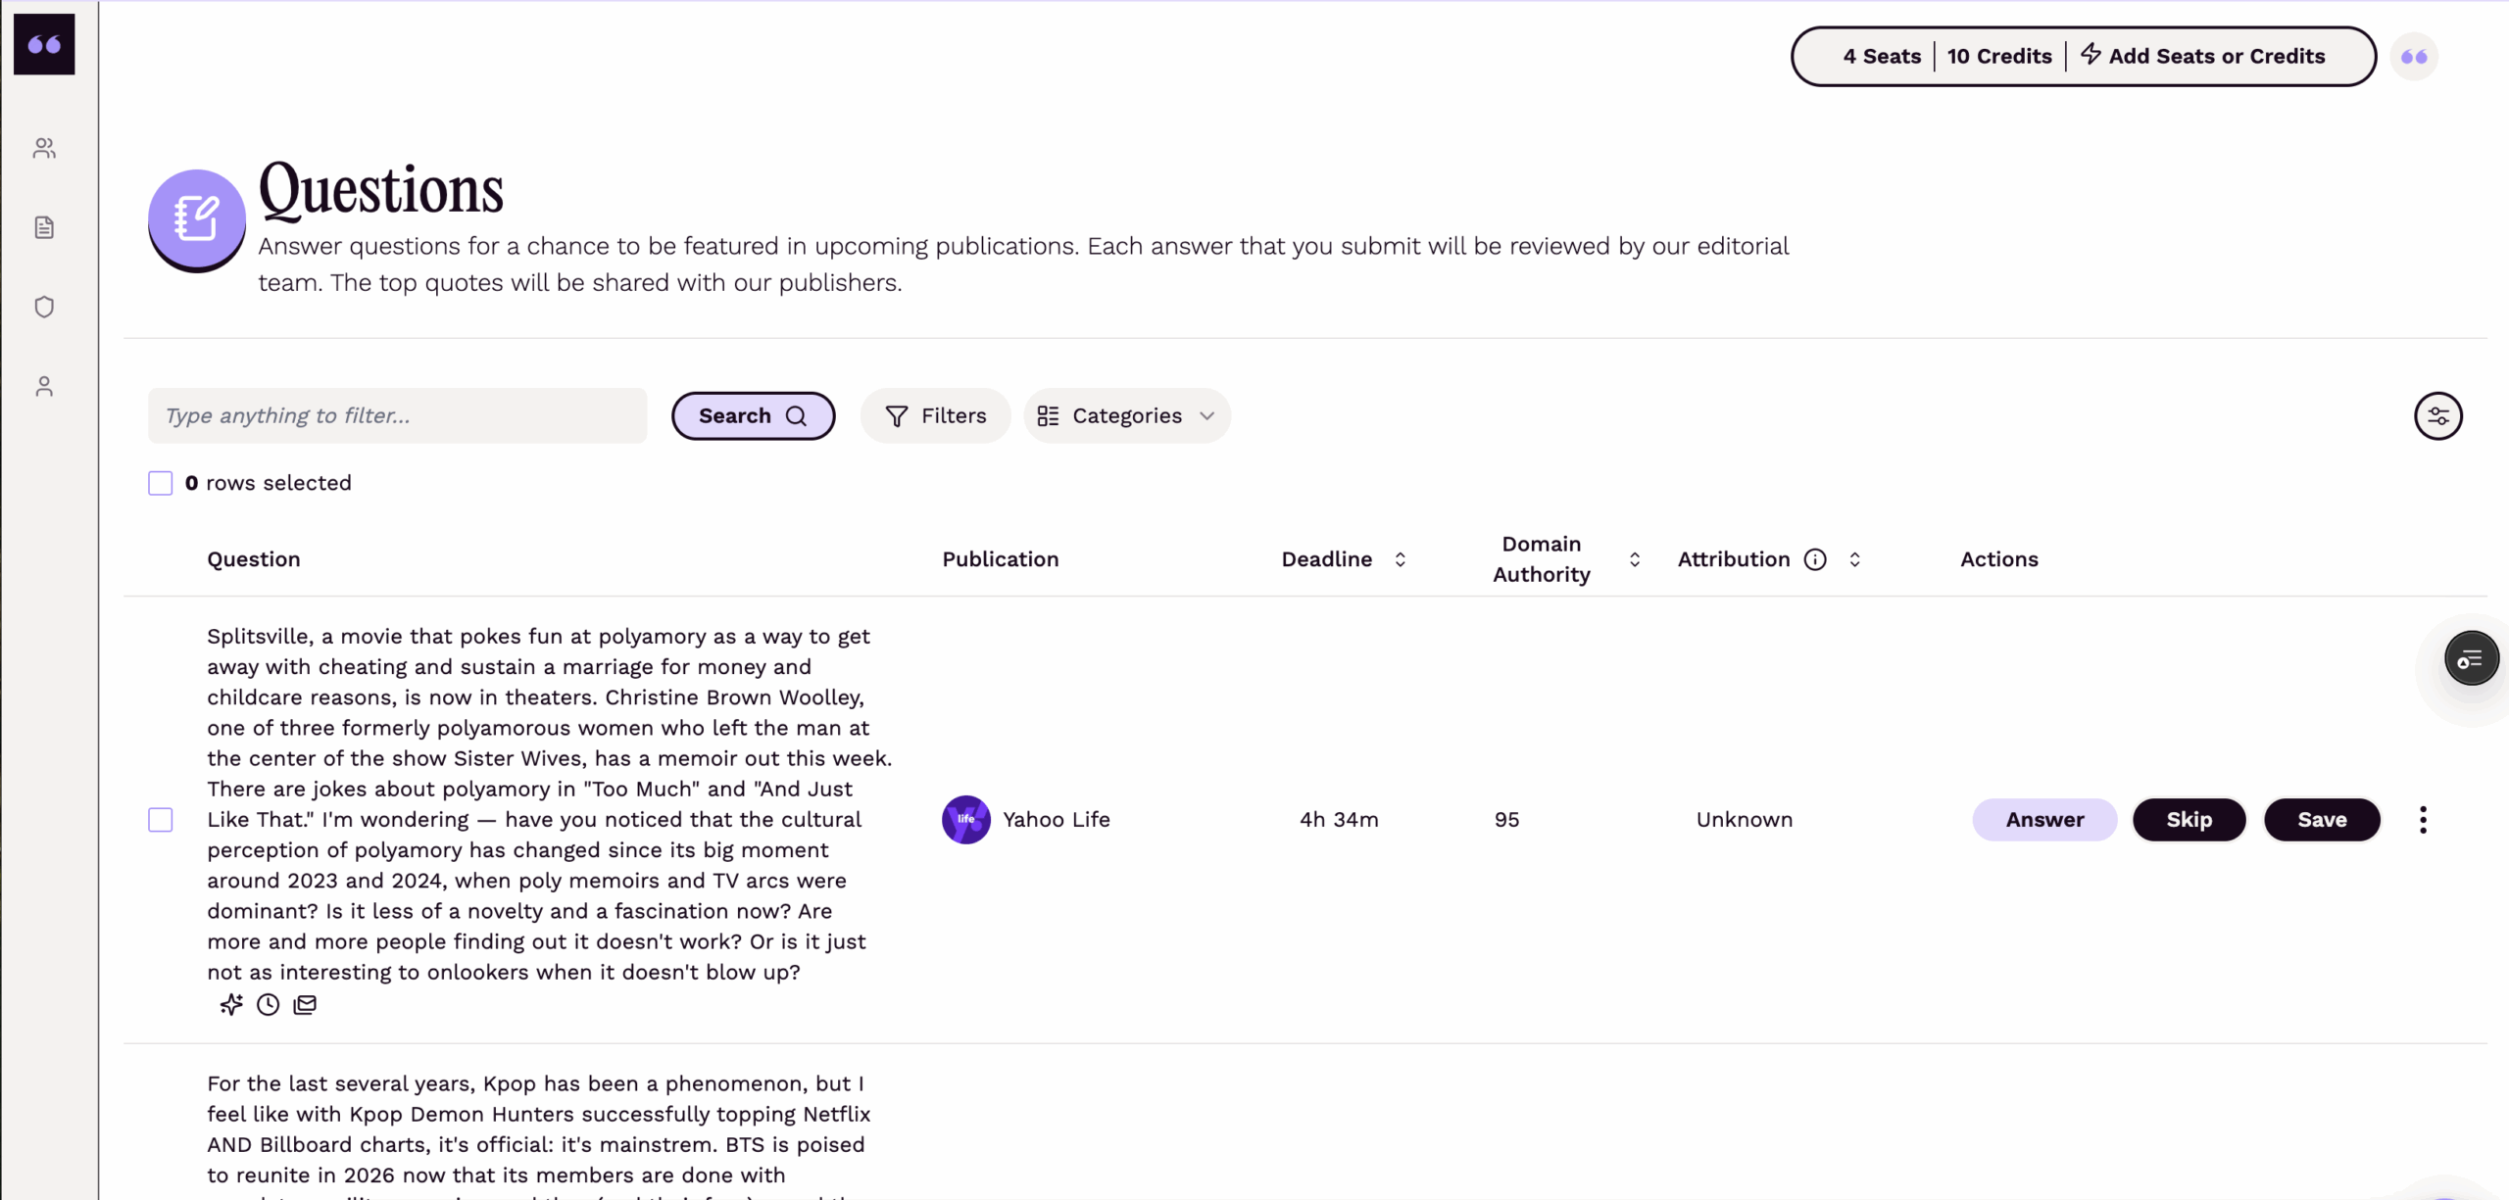Sort the table by Domain Authority column
Image resolution: width=2509 pixels, height=1200 pixels.
pyautogui.click(x=1634, y=558)
